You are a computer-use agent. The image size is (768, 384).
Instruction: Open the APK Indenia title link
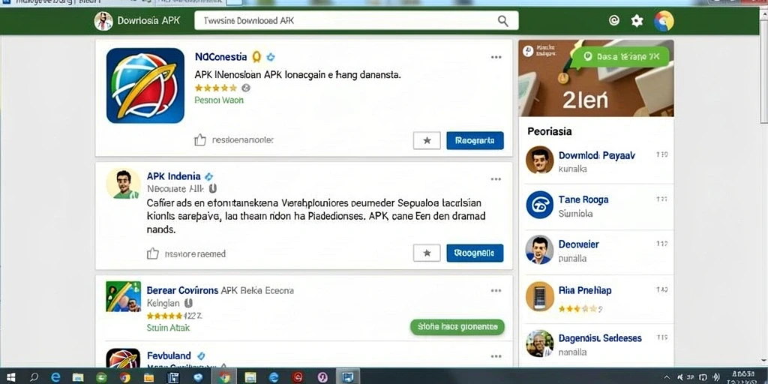173,176
